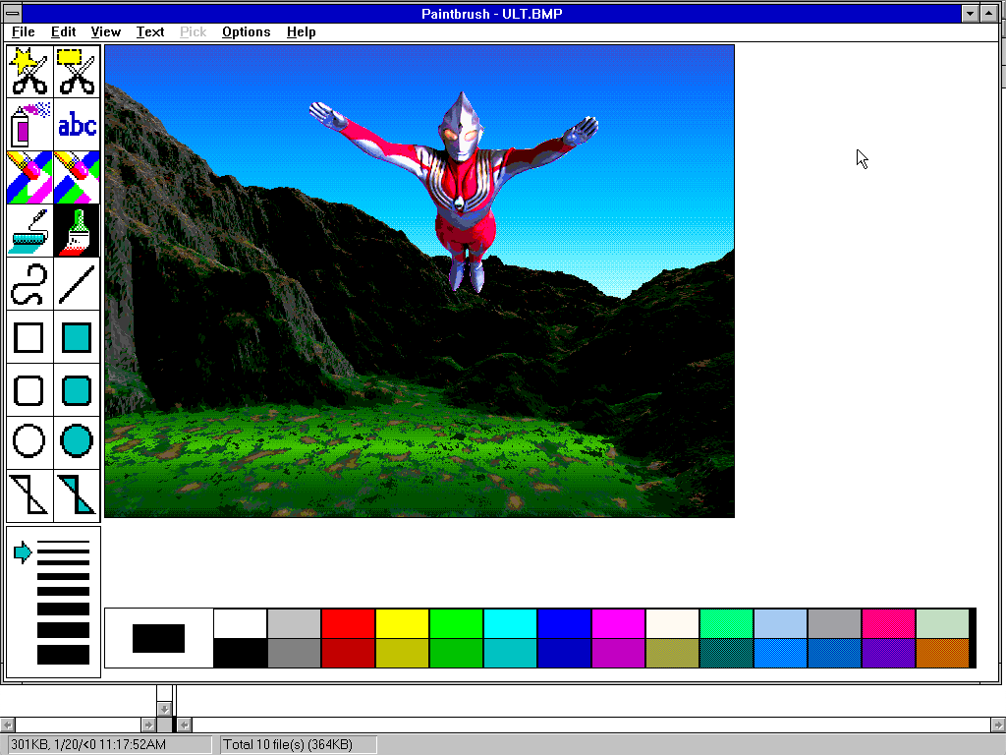Select the plain Eraser tool
1006x755 pixels.
[x=77, y=177]
